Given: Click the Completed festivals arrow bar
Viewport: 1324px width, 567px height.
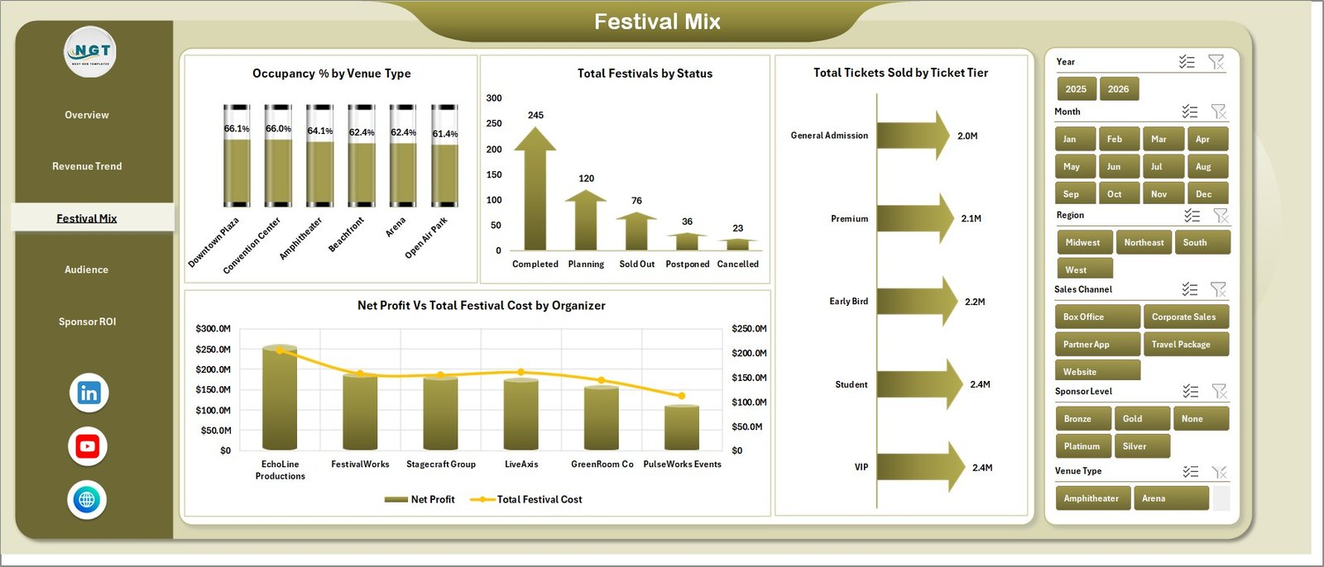Looking at the screenshot, I should [535, 188].
